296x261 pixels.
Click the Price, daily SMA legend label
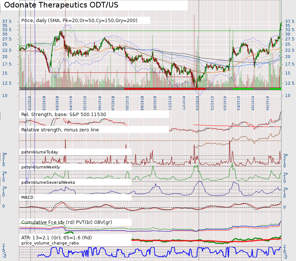pyautogui.click(x=79, y=20)
